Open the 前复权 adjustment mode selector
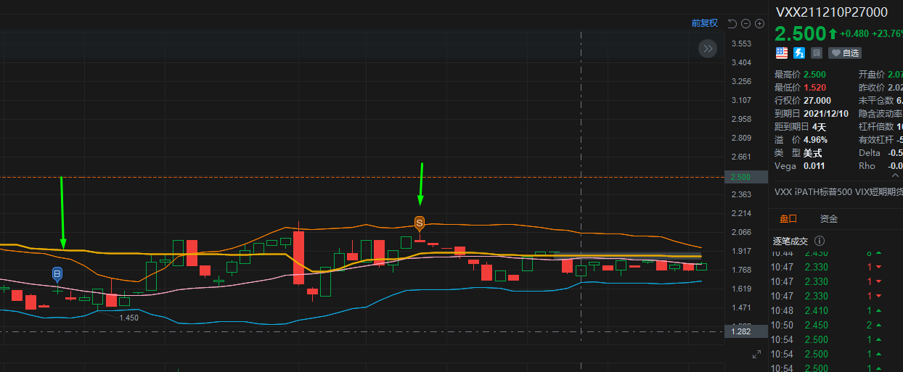 (x=704, y=23)
